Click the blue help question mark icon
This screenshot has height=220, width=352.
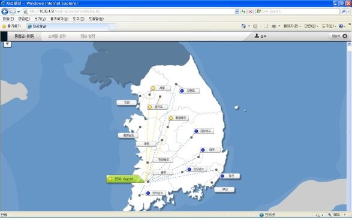tap(341, 26)
